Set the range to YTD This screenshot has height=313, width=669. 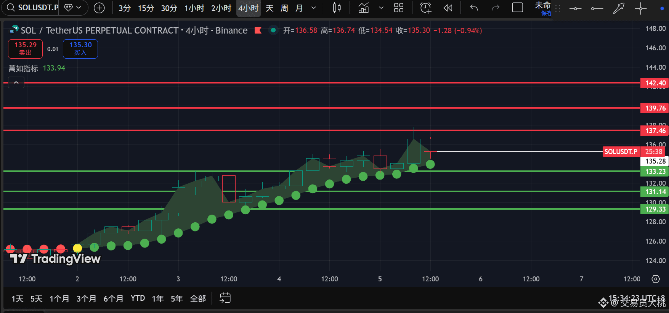(x=138, y=298)
